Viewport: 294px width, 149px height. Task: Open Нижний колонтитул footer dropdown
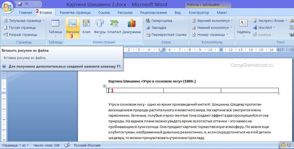tap(212, 28)
